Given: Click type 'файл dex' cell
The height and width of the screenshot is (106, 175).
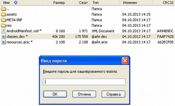Looking at the screenshot, I should tap(99, 37).
